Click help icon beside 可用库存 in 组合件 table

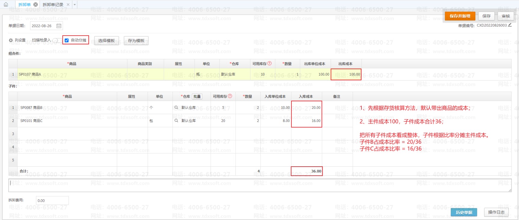tap(269, 64)
